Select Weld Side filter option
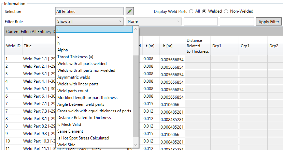 (66, 145)
